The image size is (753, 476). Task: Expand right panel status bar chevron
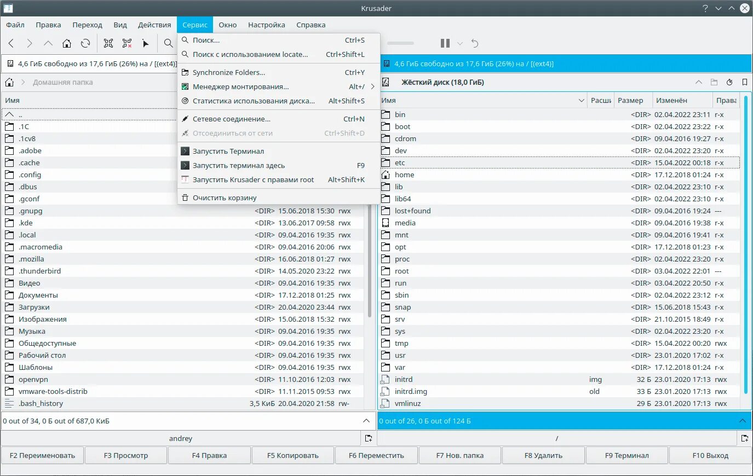[x=743, y=421]
